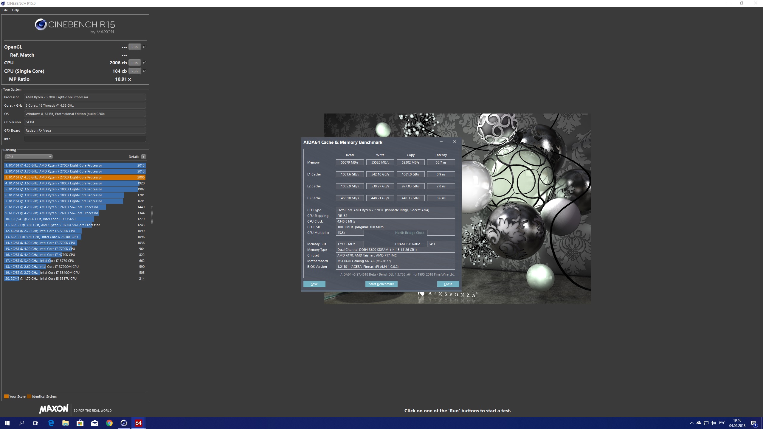This screenshot has height=429, width=763.
Task: Open Microsoft Edge from taskbar
Action: (51, 423)
